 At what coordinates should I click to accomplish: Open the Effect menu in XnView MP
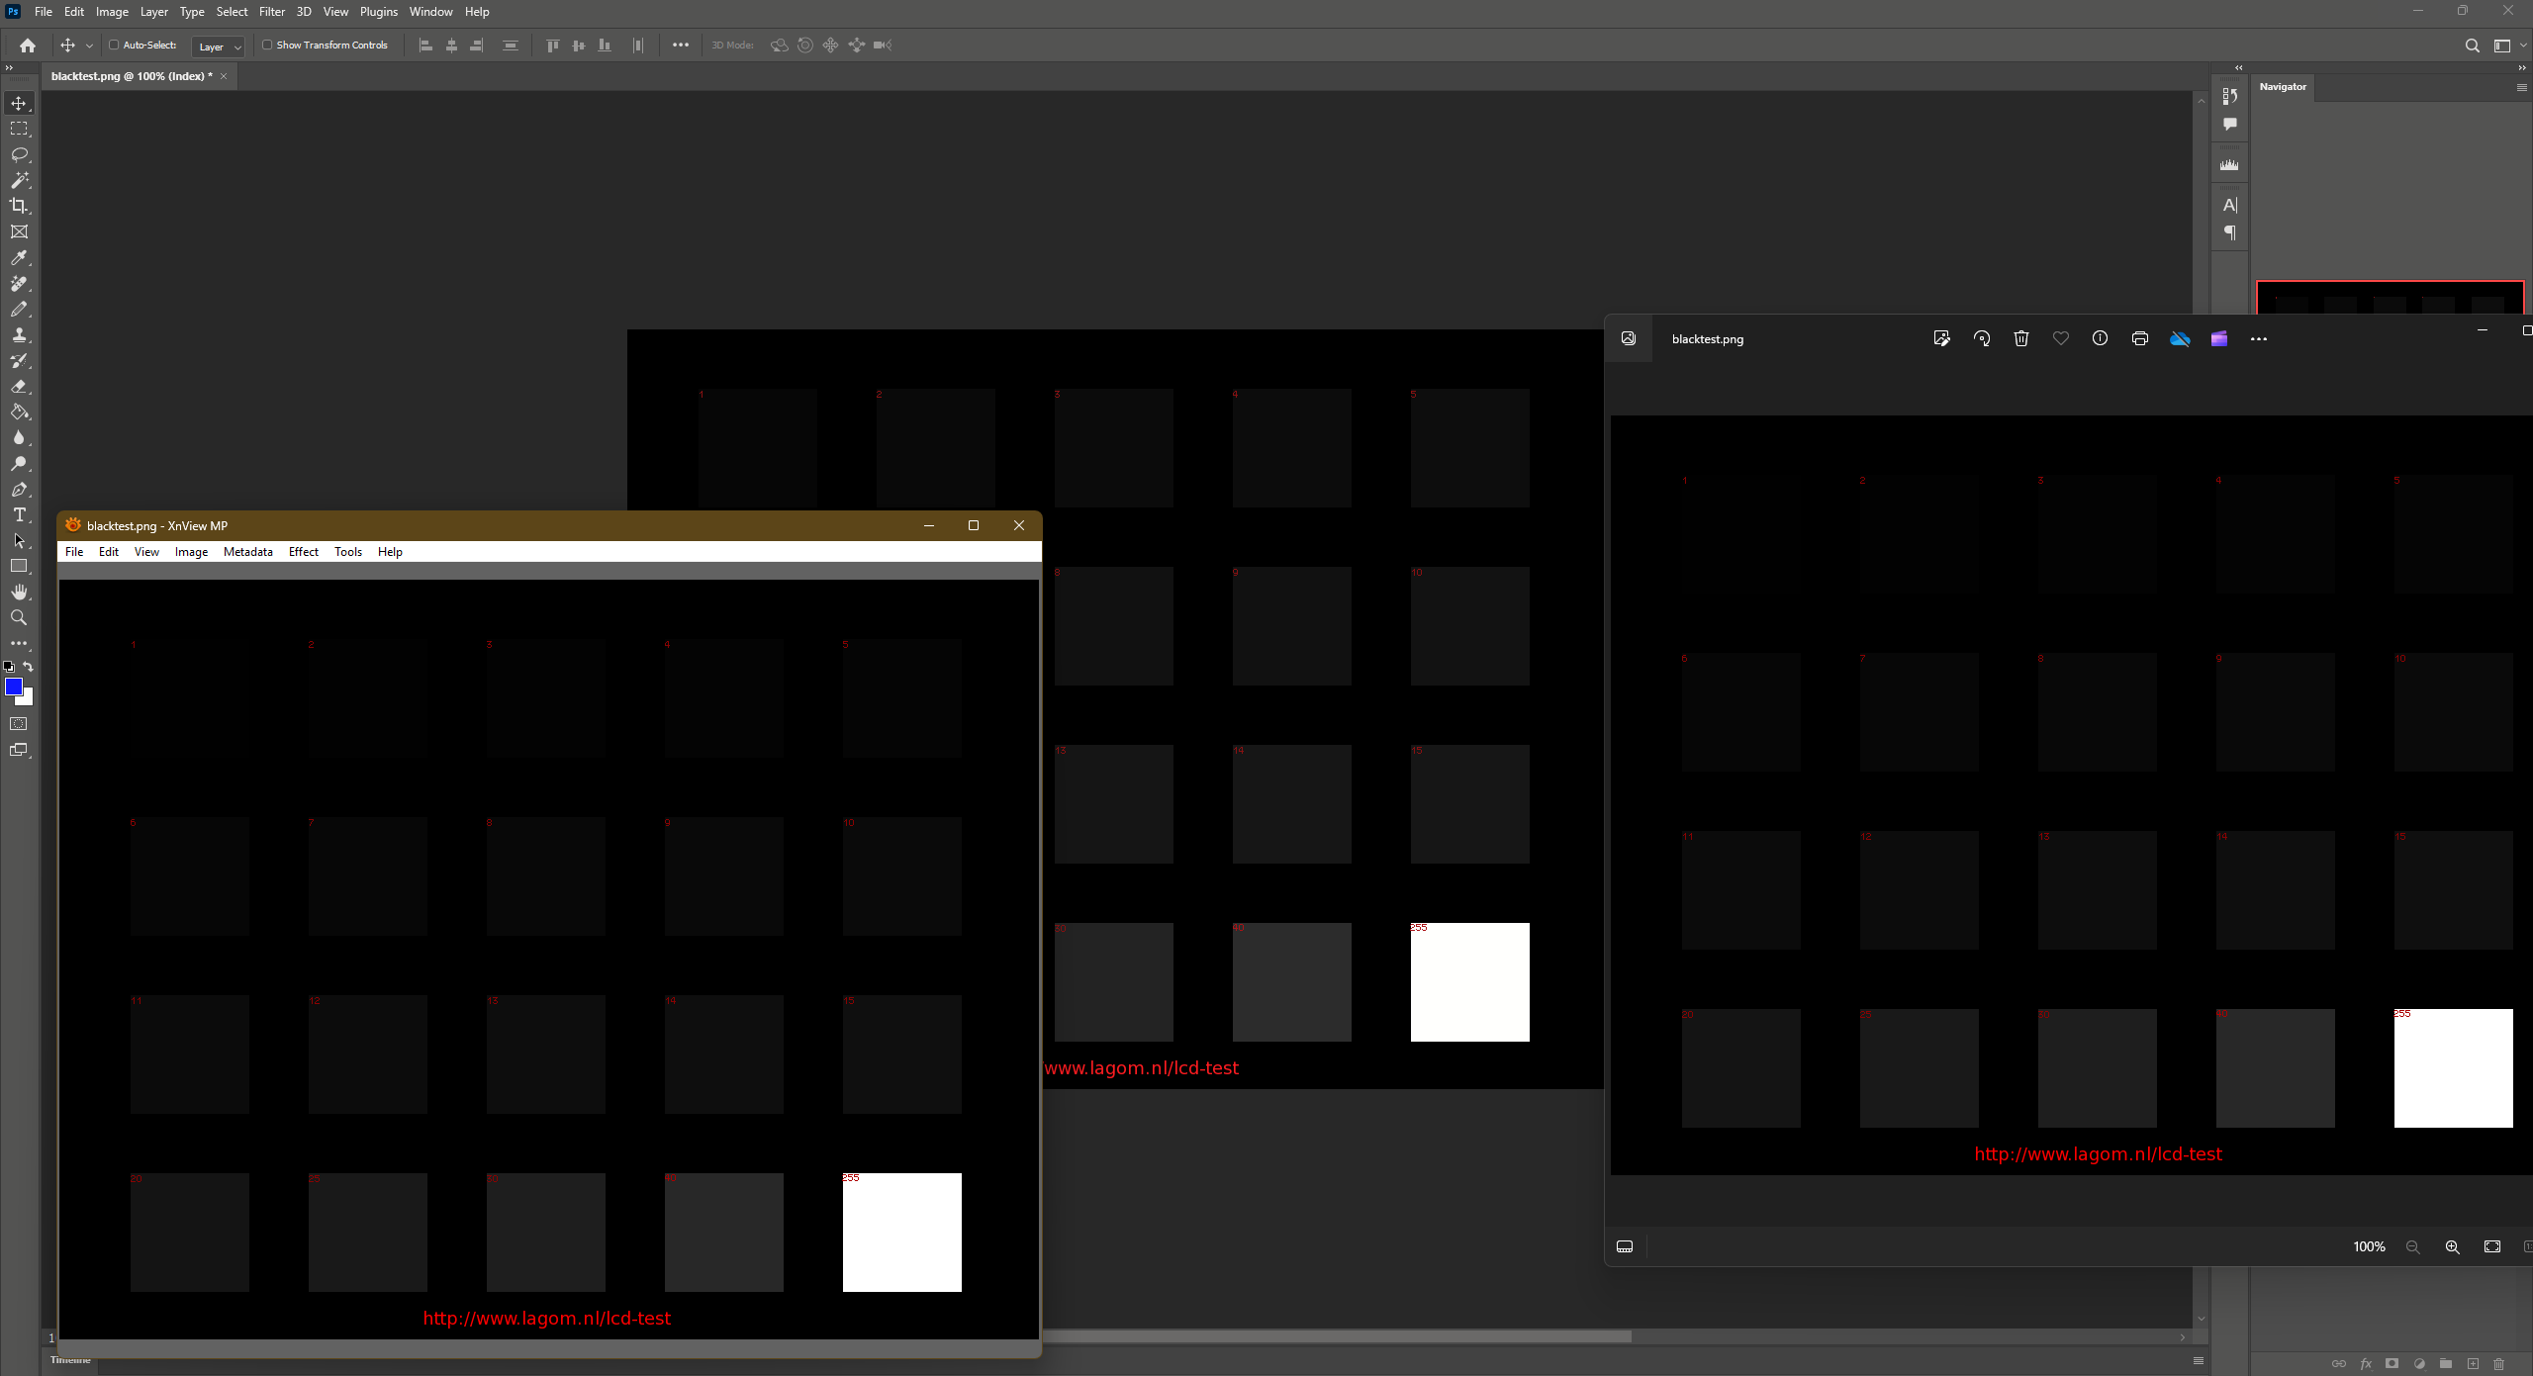pyautogui.click(x=303, y=552)
